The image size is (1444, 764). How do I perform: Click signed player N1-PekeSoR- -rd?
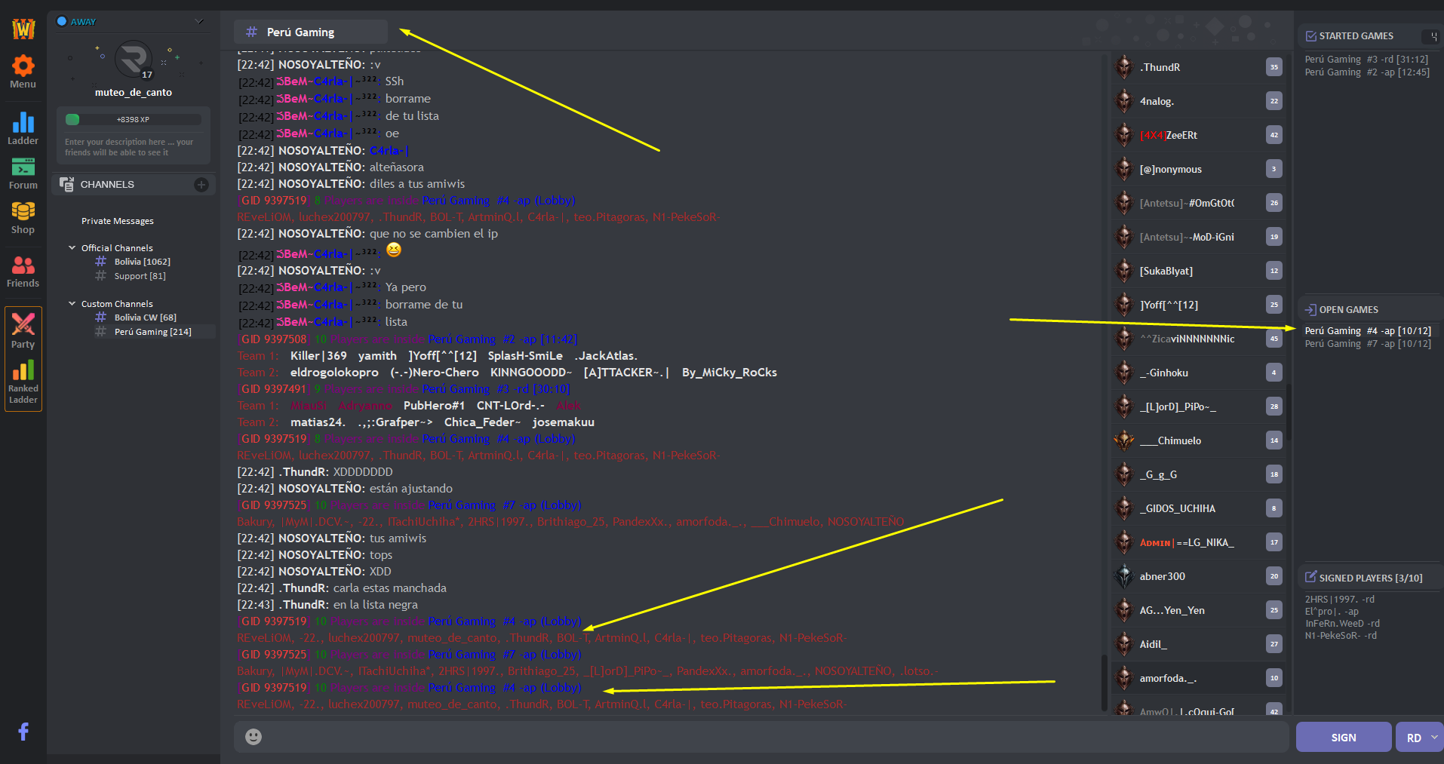coord(1341,636)
